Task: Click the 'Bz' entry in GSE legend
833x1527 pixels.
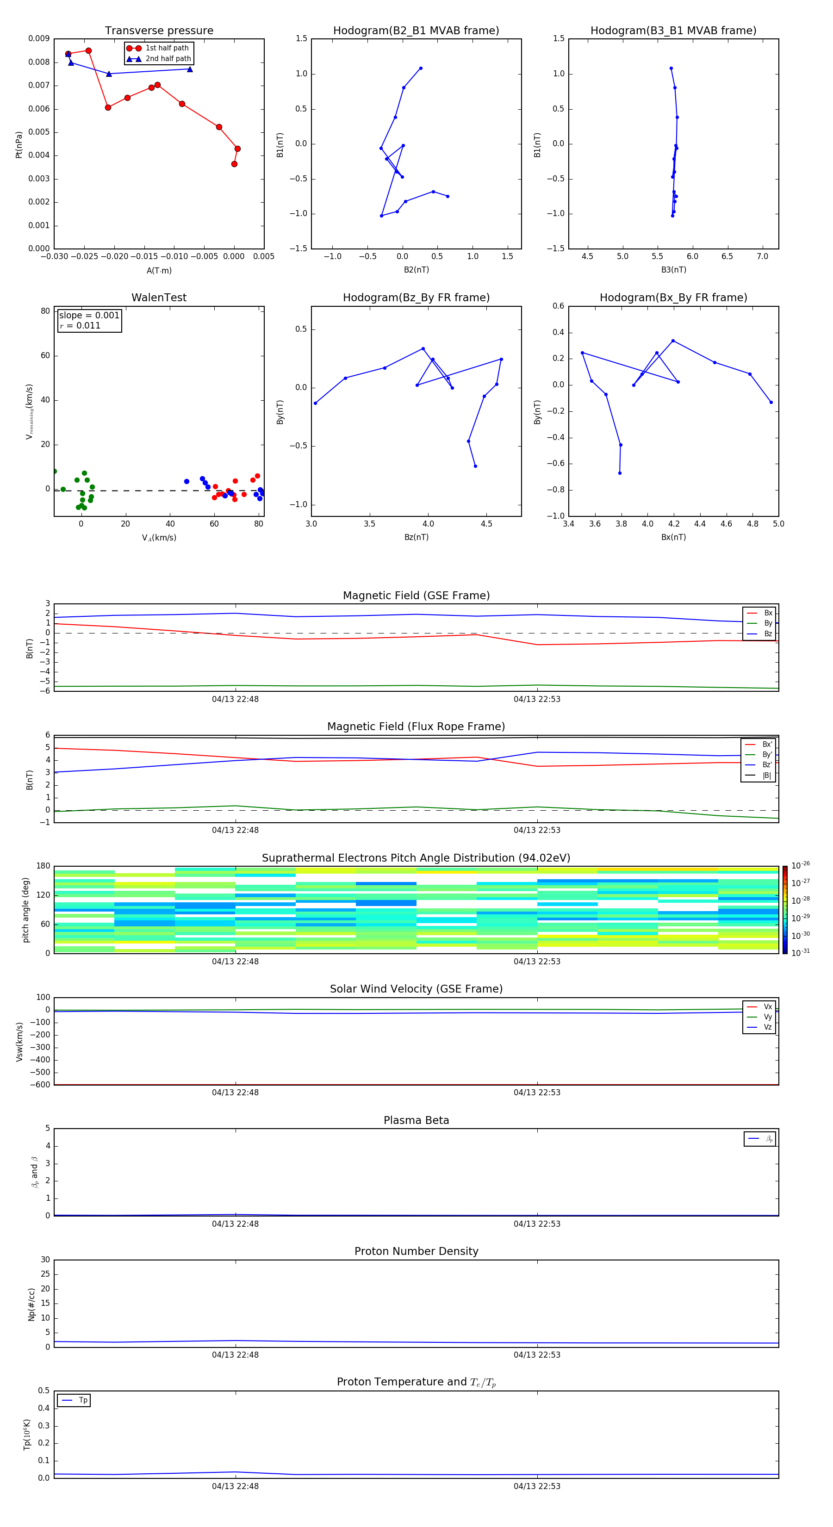Action: [x=759, y=634]
